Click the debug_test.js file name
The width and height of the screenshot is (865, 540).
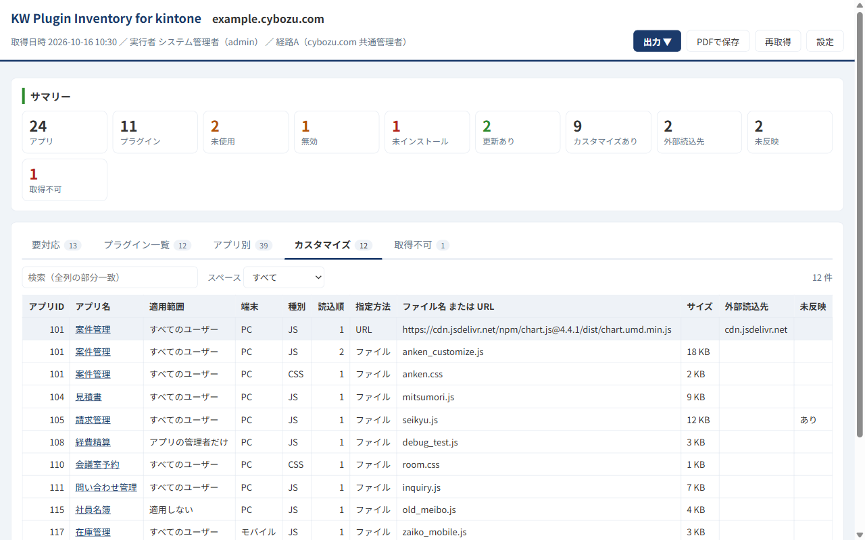tap(430, 442)
